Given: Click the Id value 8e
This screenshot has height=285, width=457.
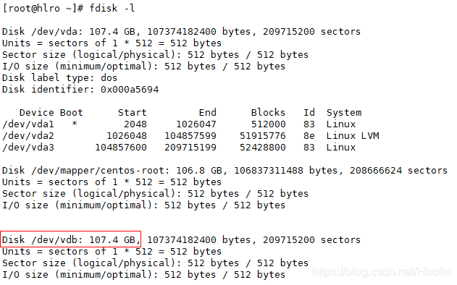Looking at the screenshot, I should click(x=309, y=136).
